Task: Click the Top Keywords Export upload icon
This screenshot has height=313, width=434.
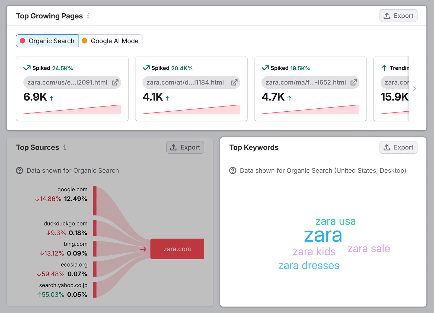Action: 387,147
